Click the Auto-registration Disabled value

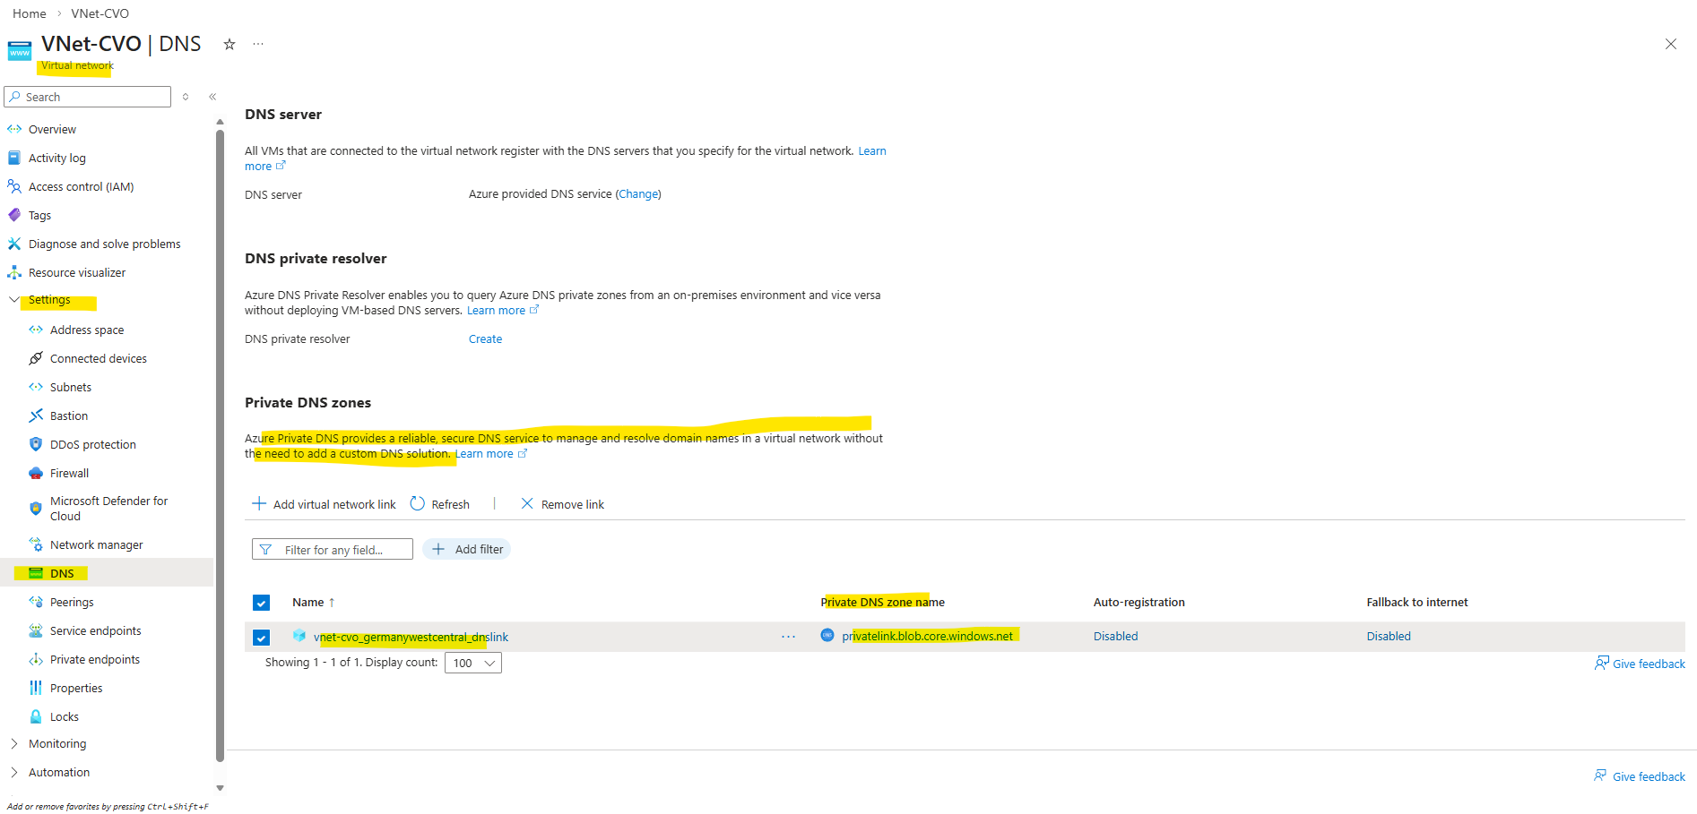1115,637
